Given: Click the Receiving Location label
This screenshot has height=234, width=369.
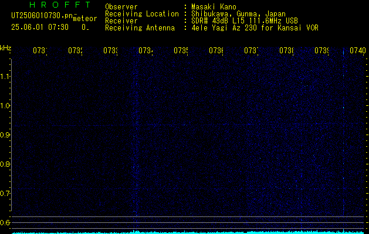Looking at the screenshot, I should [142, 14].
